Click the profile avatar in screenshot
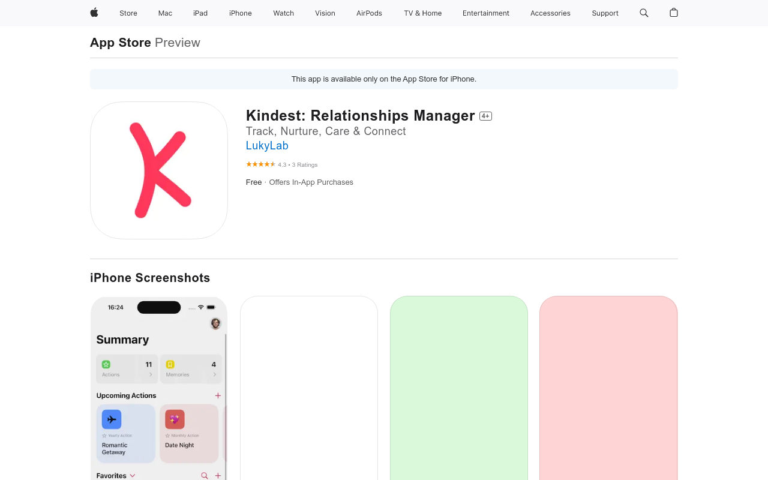Viewport: 768px width, 480px height. pos(215,323)
